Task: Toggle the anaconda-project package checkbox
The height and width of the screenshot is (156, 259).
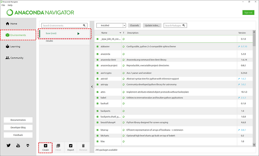Action: [97, 65]
